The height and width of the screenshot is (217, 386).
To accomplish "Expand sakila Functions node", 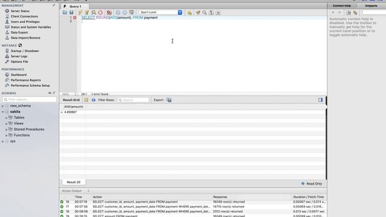I will (x=7, y=136).
